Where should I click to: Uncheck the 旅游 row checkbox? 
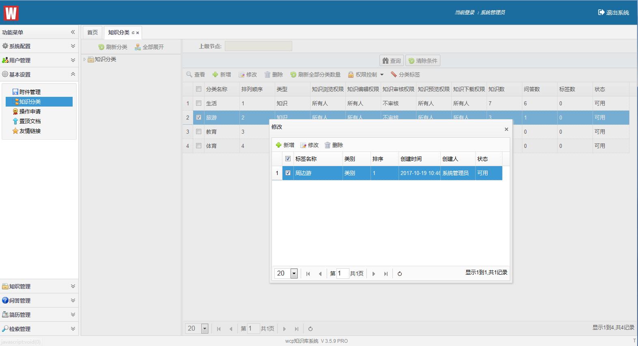coord(198,117)
